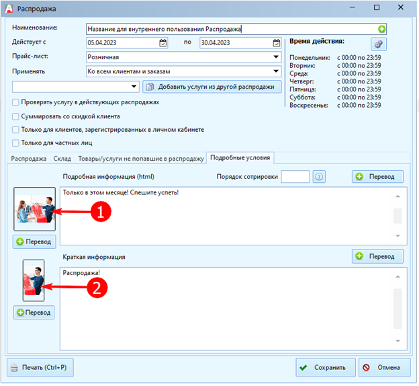Viewport: 419px width, 386px height.
Task: Click the help icon near Порядок сортировки
Action: (320, 177)
